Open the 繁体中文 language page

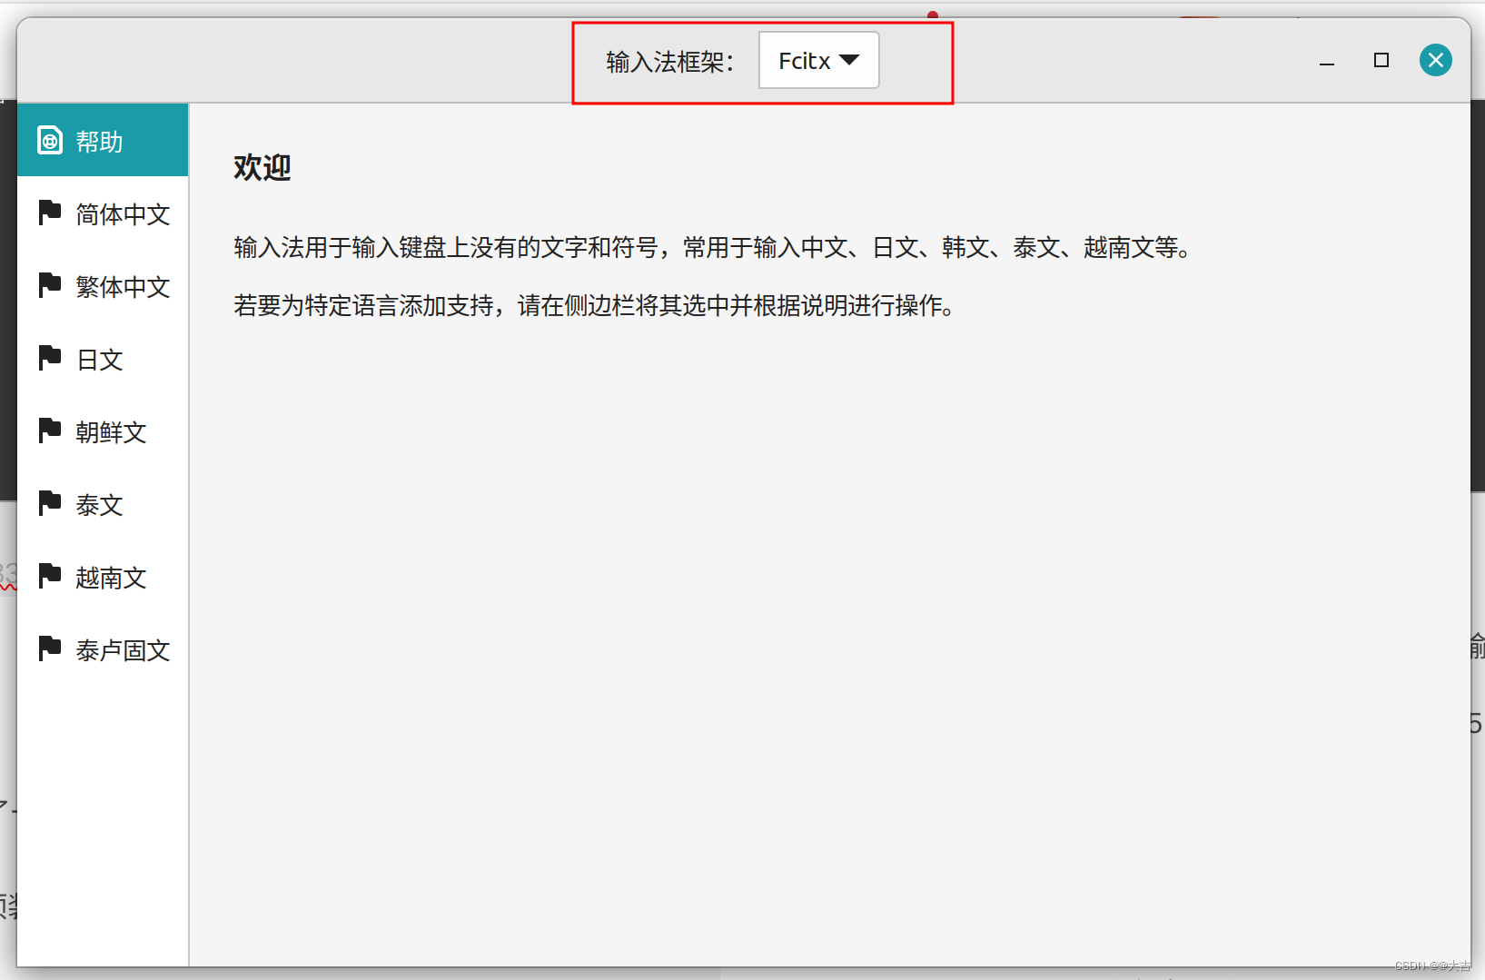(103, 286)
